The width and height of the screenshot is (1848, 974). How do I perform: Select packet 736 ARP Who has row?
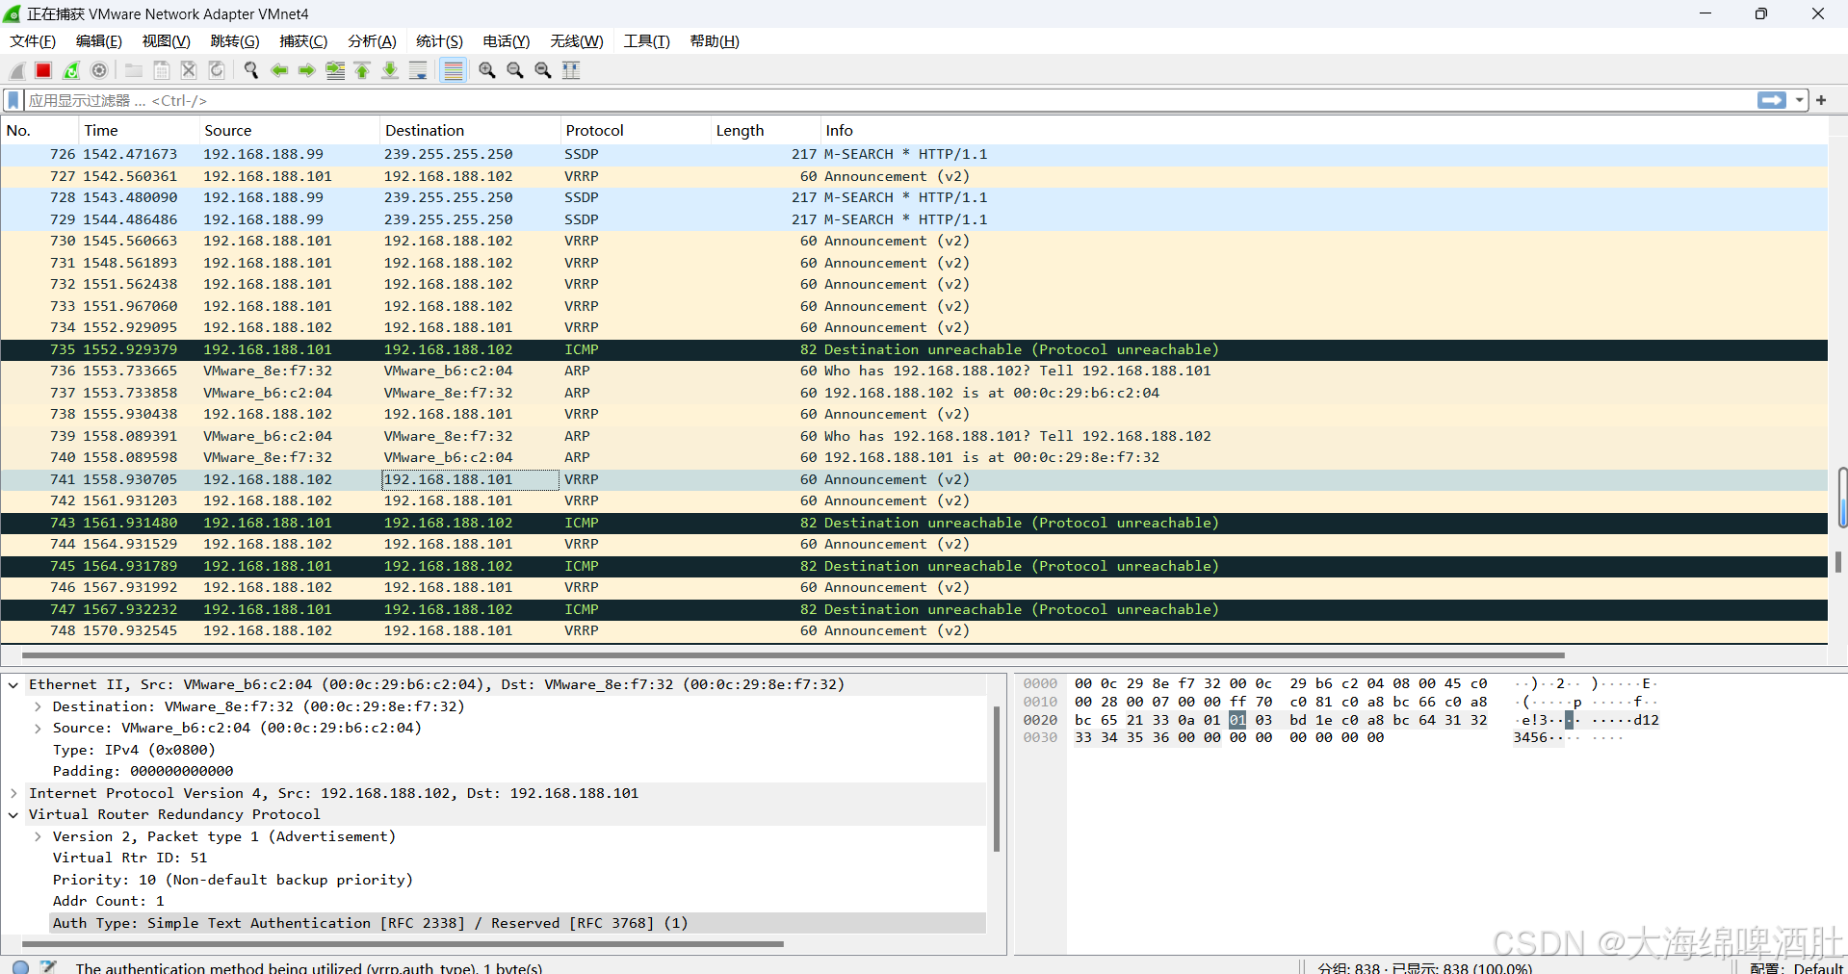click(x=914, y=371)
